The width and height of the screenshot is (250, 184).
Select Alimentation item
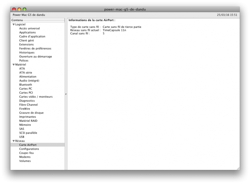(28, 77)
